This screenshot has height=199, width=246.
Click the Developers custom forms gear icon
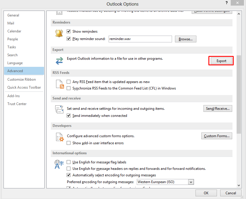click(59, 137)
